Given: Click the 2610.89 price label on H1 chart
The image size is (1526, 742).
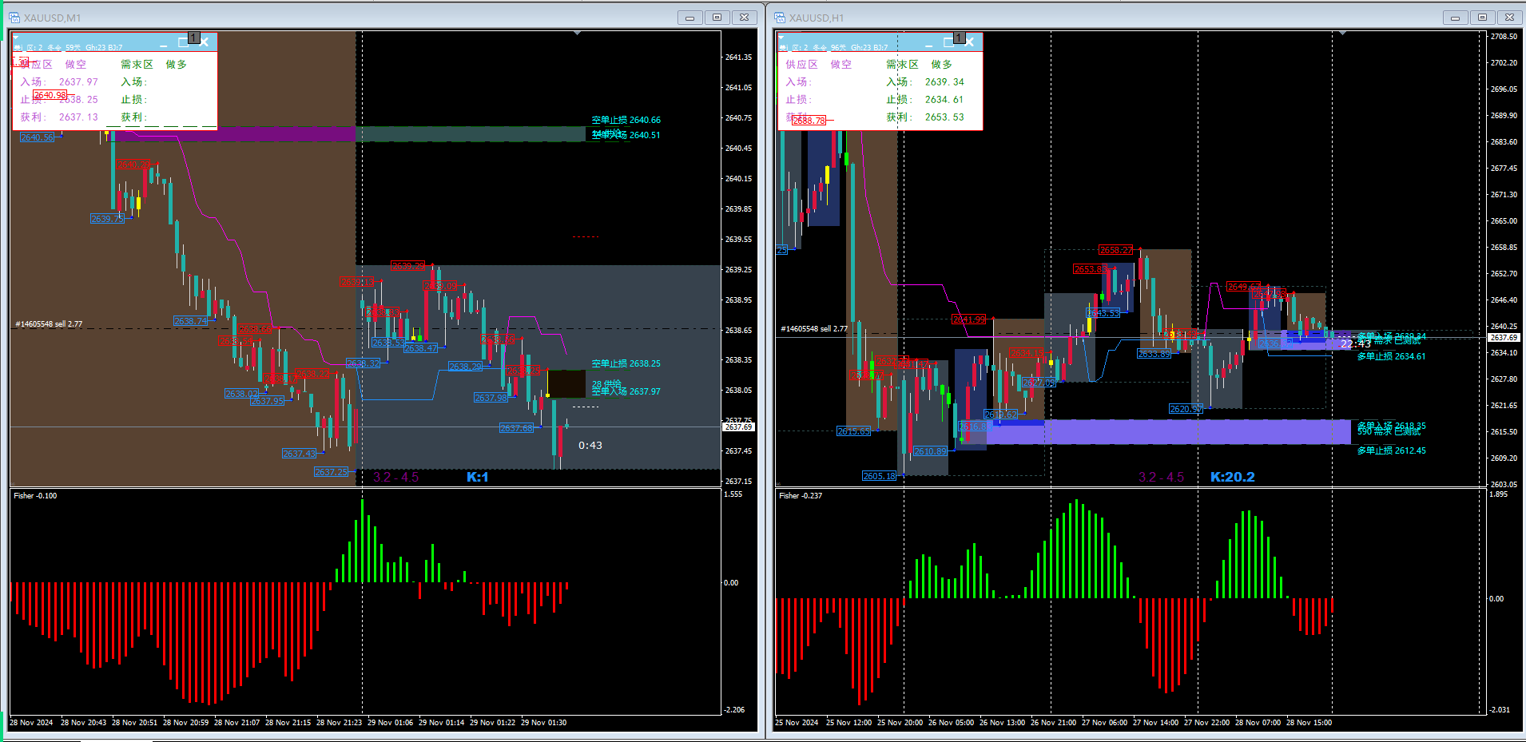Looking at the screenshot, I should (931, 452).
